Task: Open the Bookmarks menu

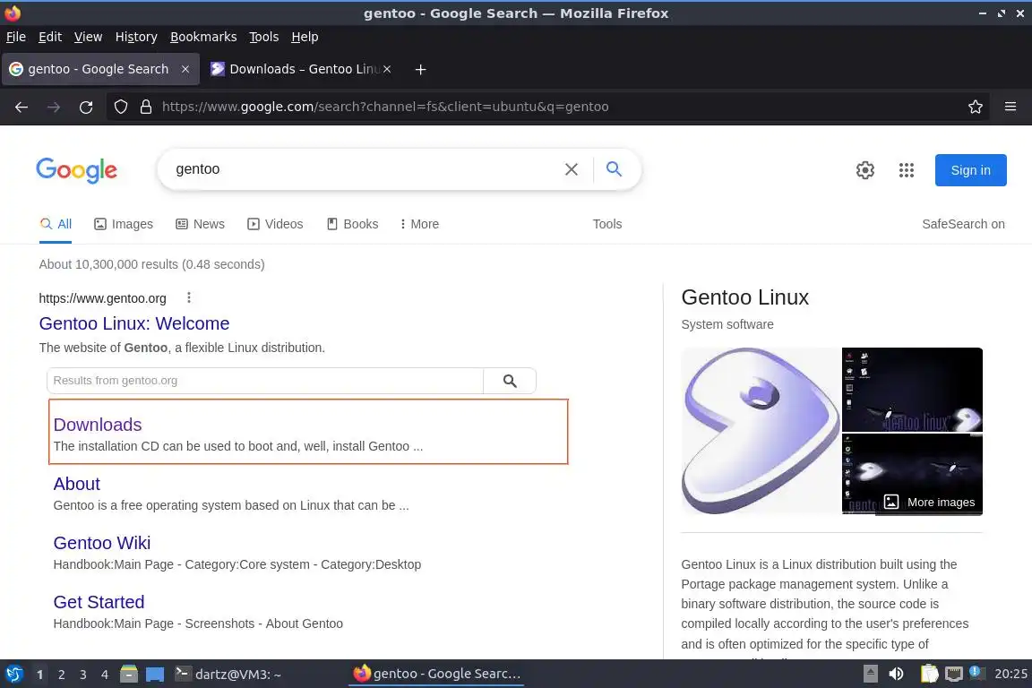Action: pyautogui.click(x=203, y=37)
